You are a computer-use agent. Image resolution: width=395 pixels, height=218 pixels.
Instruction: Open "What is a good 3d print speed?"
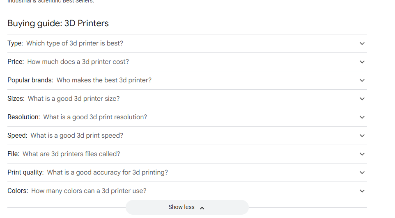click(77, 136)
